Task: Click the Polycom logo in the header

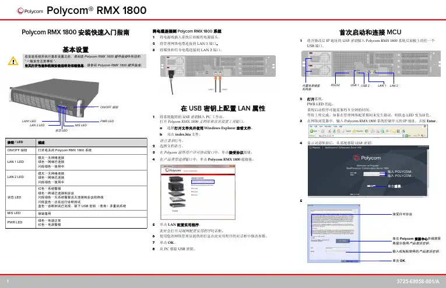Action: (24, 10)
